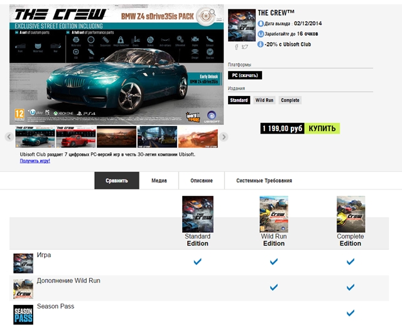This screenshot has width=402, height=332.
Task: Click the Wild Run Edition box art
Action: pos(274,214)
